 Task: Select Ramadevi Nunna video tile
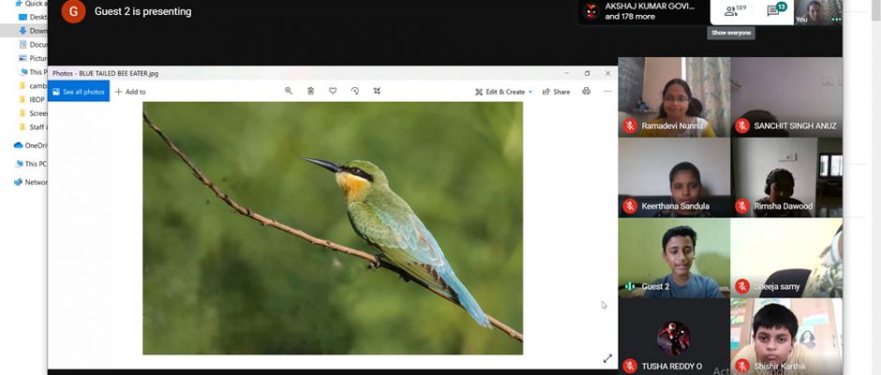pyautogui.click(x=674, y=97)
